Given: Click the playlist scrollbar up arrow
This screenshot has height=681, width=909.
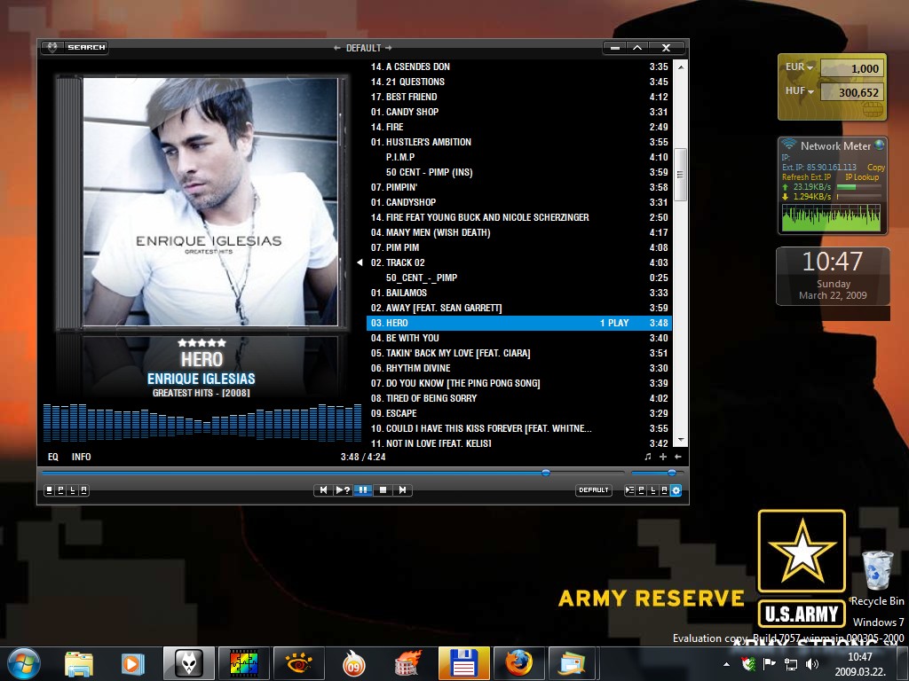Looking at the screenshot, I should [681, 67].
